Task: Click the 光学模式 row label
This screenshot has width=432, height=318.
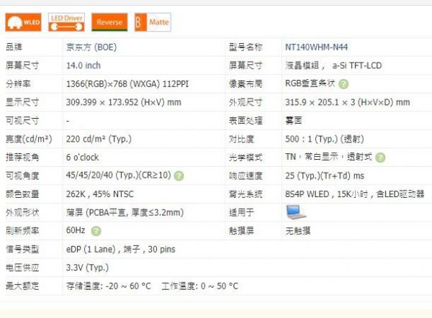Action: point(246,158)
